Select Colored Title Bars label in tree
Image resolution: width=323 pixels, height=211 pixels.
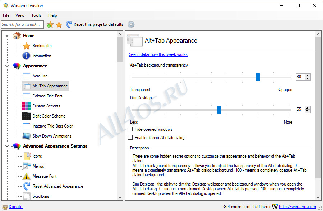[x=47, y=96]
